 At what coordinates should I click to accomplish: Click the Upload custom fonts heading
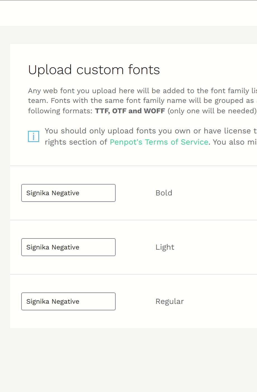pyautogui.click(x=94, y=70)
